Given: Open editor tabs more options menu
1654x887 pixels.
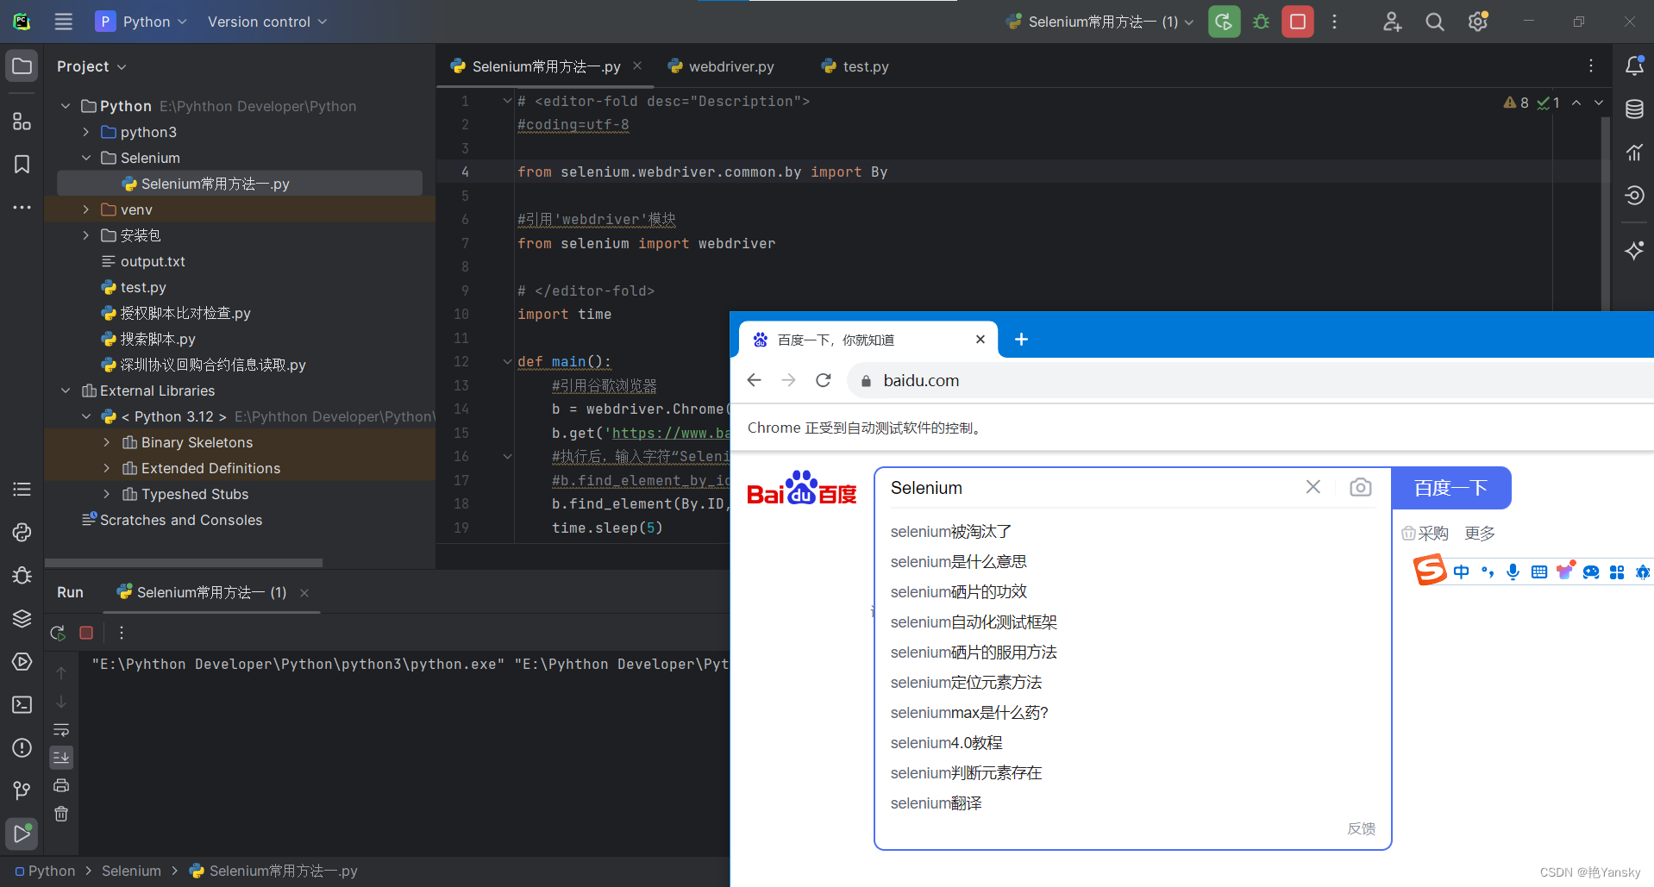Looking at the screenshot, I should 1591,66.
